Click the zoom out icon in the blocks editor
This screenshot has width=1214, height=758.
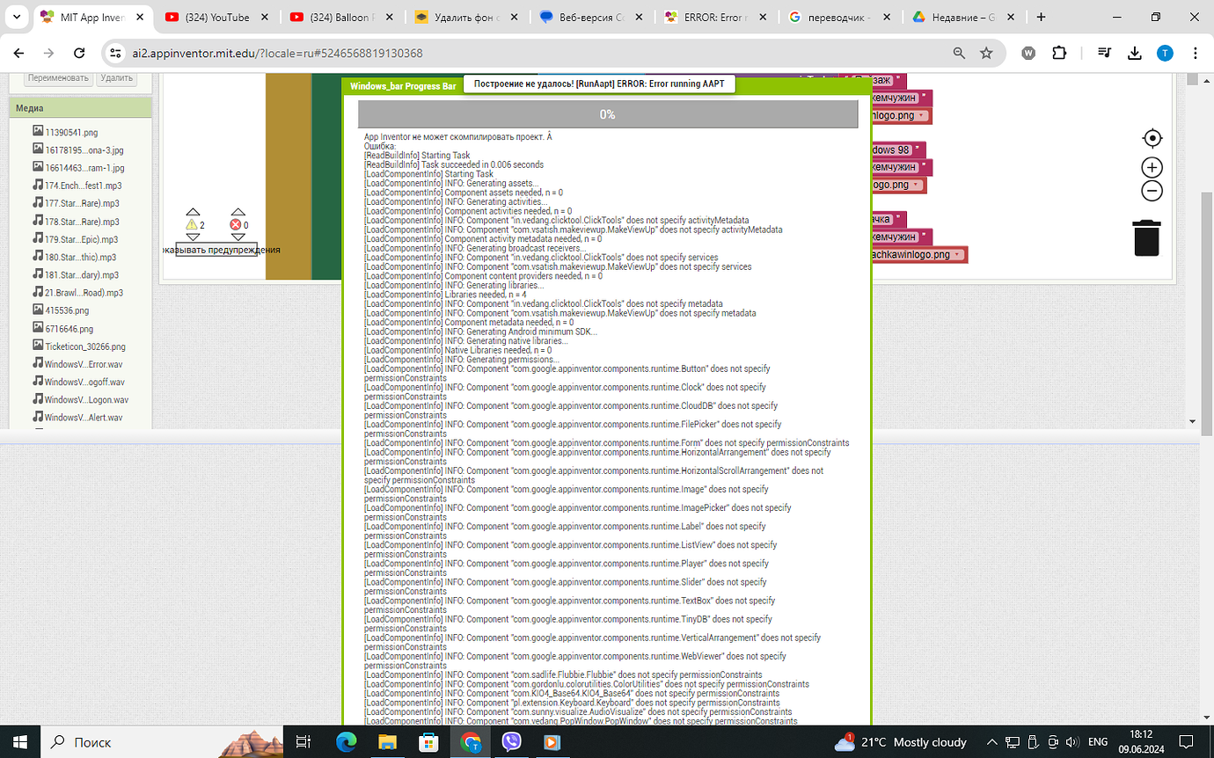pos(1152,191)
